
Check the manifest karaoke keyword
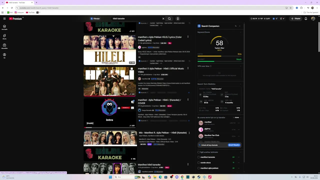[199, 157]
